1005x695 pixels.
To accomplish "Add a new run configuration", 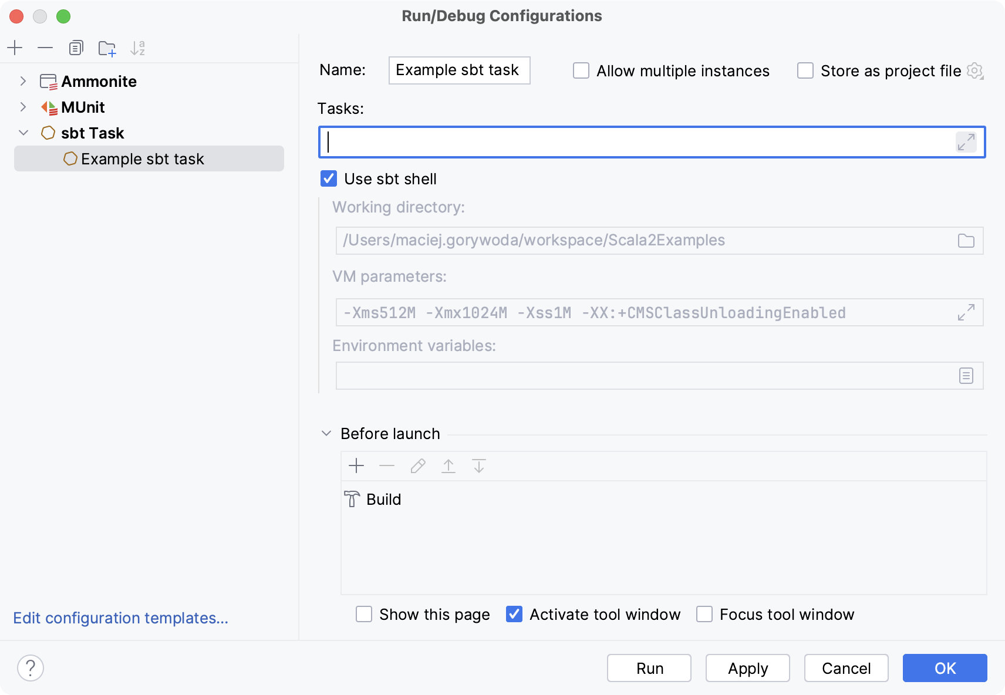I will [x=15, y=48].
